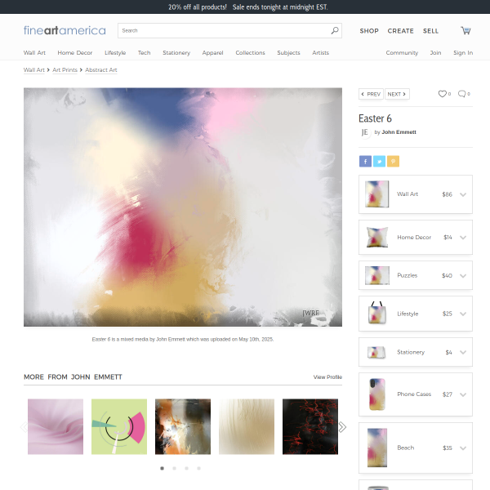
Task: Select the third carousel page dot
Action: coord(186,468)
